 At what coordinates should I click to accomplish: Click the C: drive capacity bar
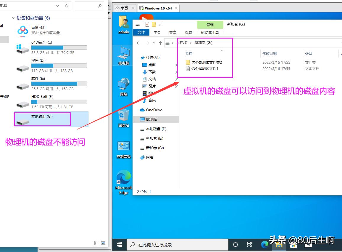59,47
